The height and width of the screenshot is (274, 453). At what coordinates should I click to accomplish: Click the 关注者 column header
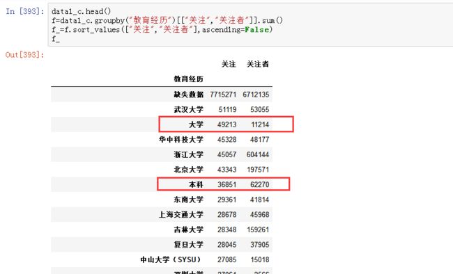pos(258,64)
